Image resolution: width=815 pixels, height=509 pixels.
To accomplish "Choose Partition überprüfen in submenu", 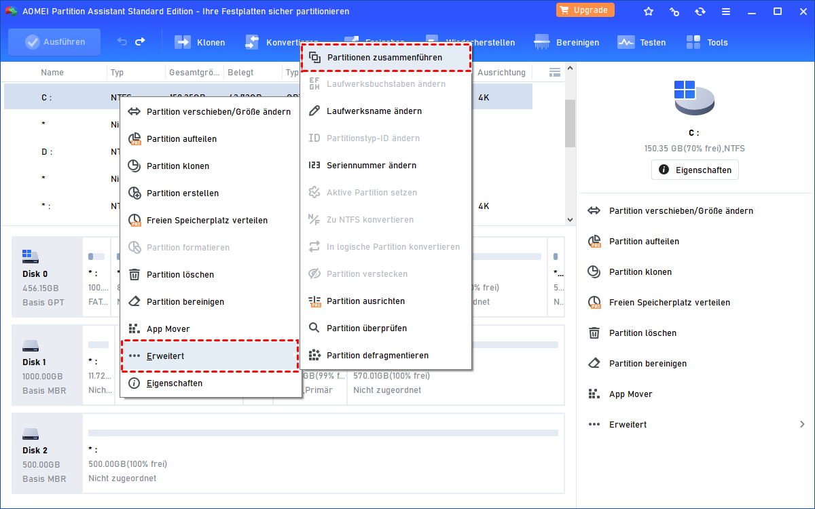I will click(386, 328).
